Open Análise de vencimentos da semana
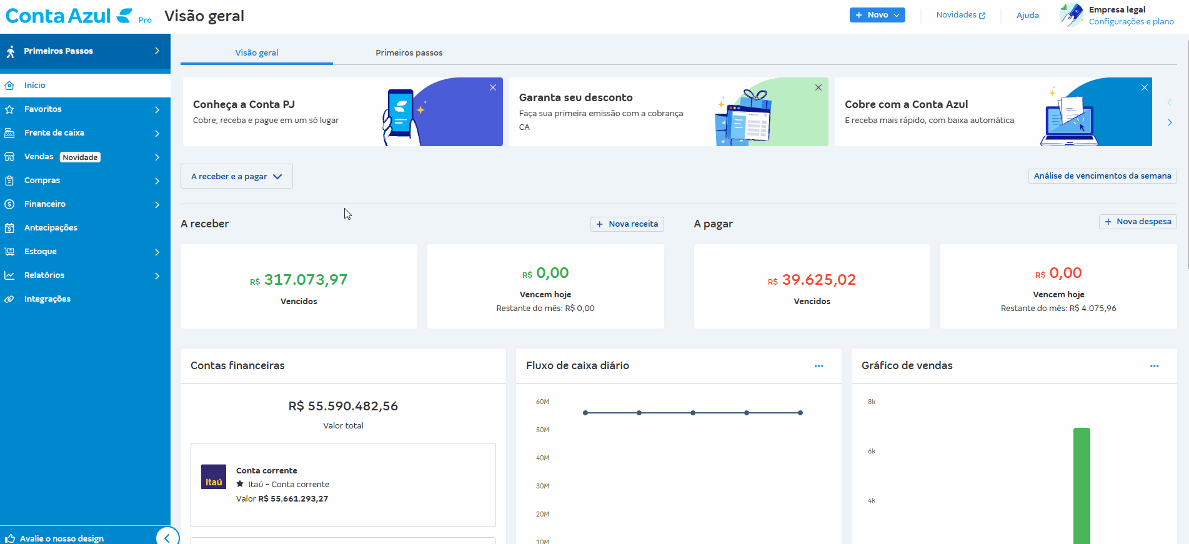 click(x=1103, y=176)
